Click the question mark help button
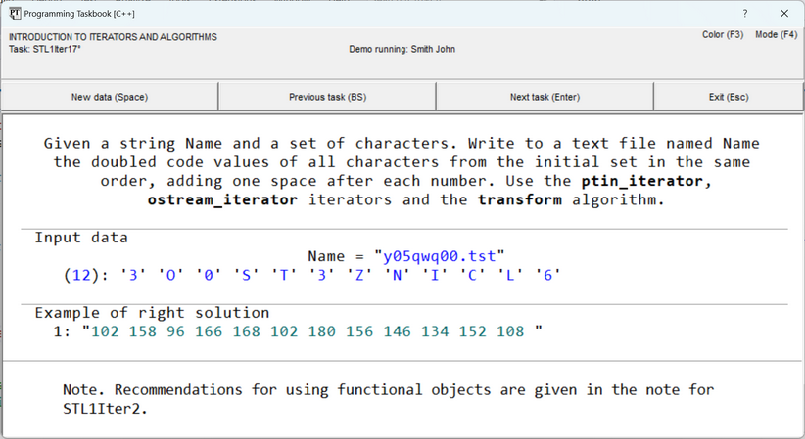Image resolution: width=805 pixels, height=439 pixels. point(744,14)
